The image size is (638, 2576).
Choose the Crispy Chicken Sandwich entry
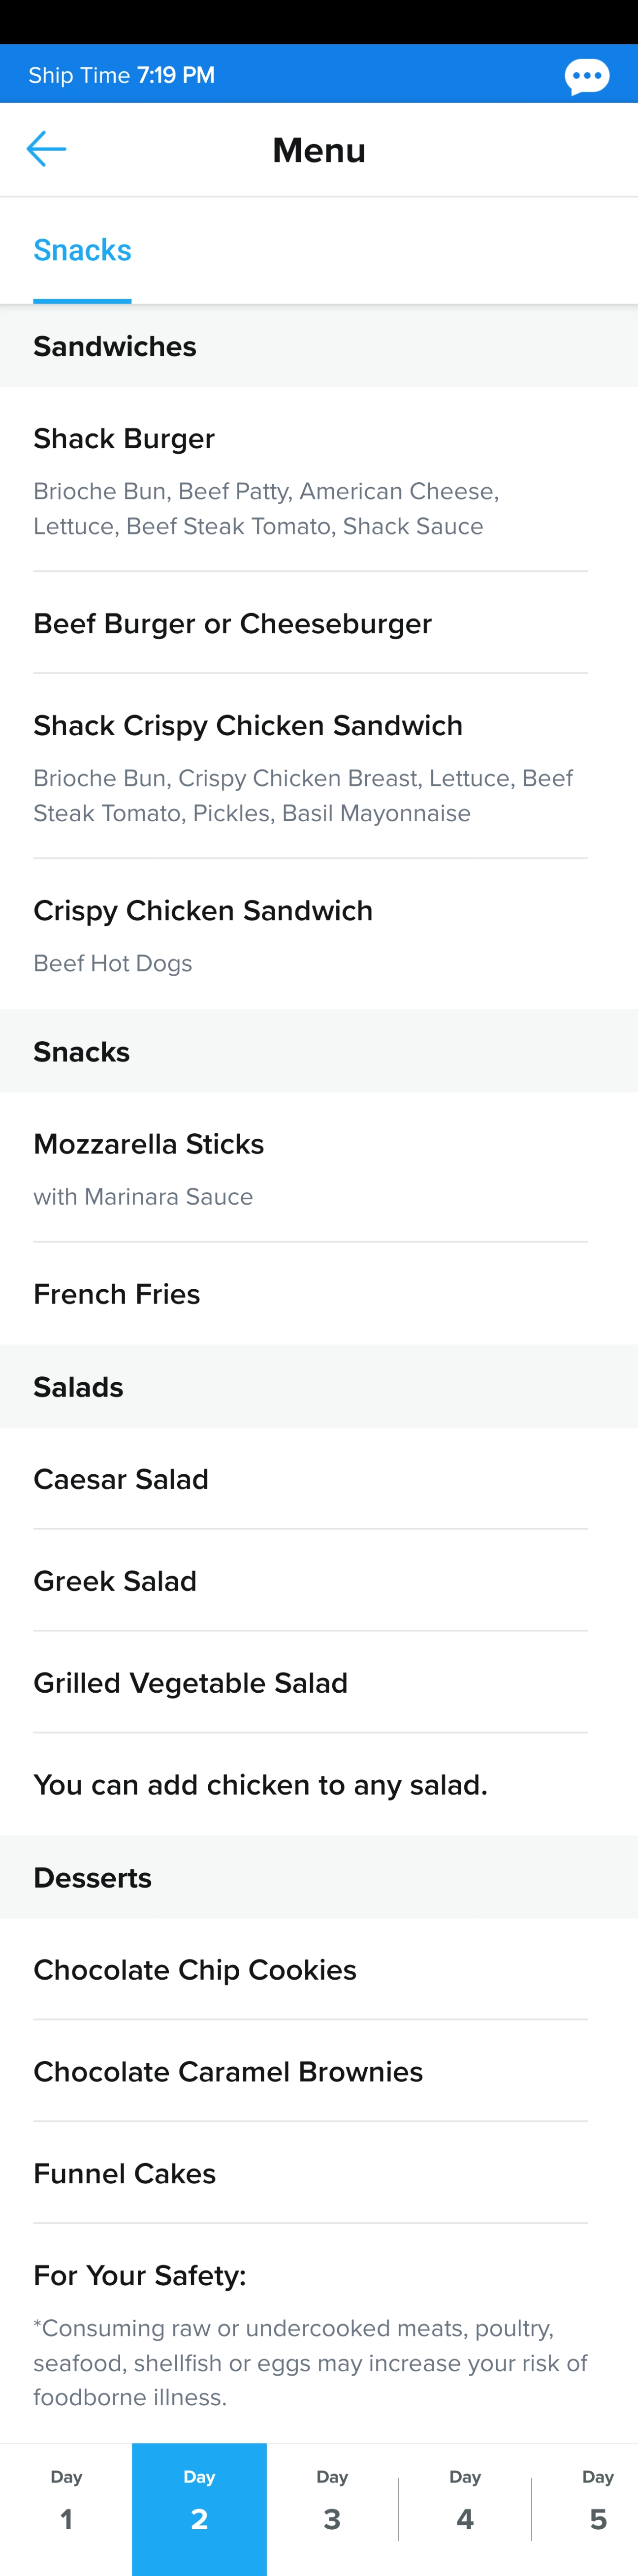(x=319, y=935)
